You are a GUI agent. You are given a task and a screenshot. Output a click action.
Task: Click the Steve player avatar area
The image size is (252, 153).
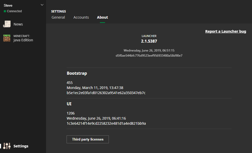pyautogui.click(x=8, y=5)
